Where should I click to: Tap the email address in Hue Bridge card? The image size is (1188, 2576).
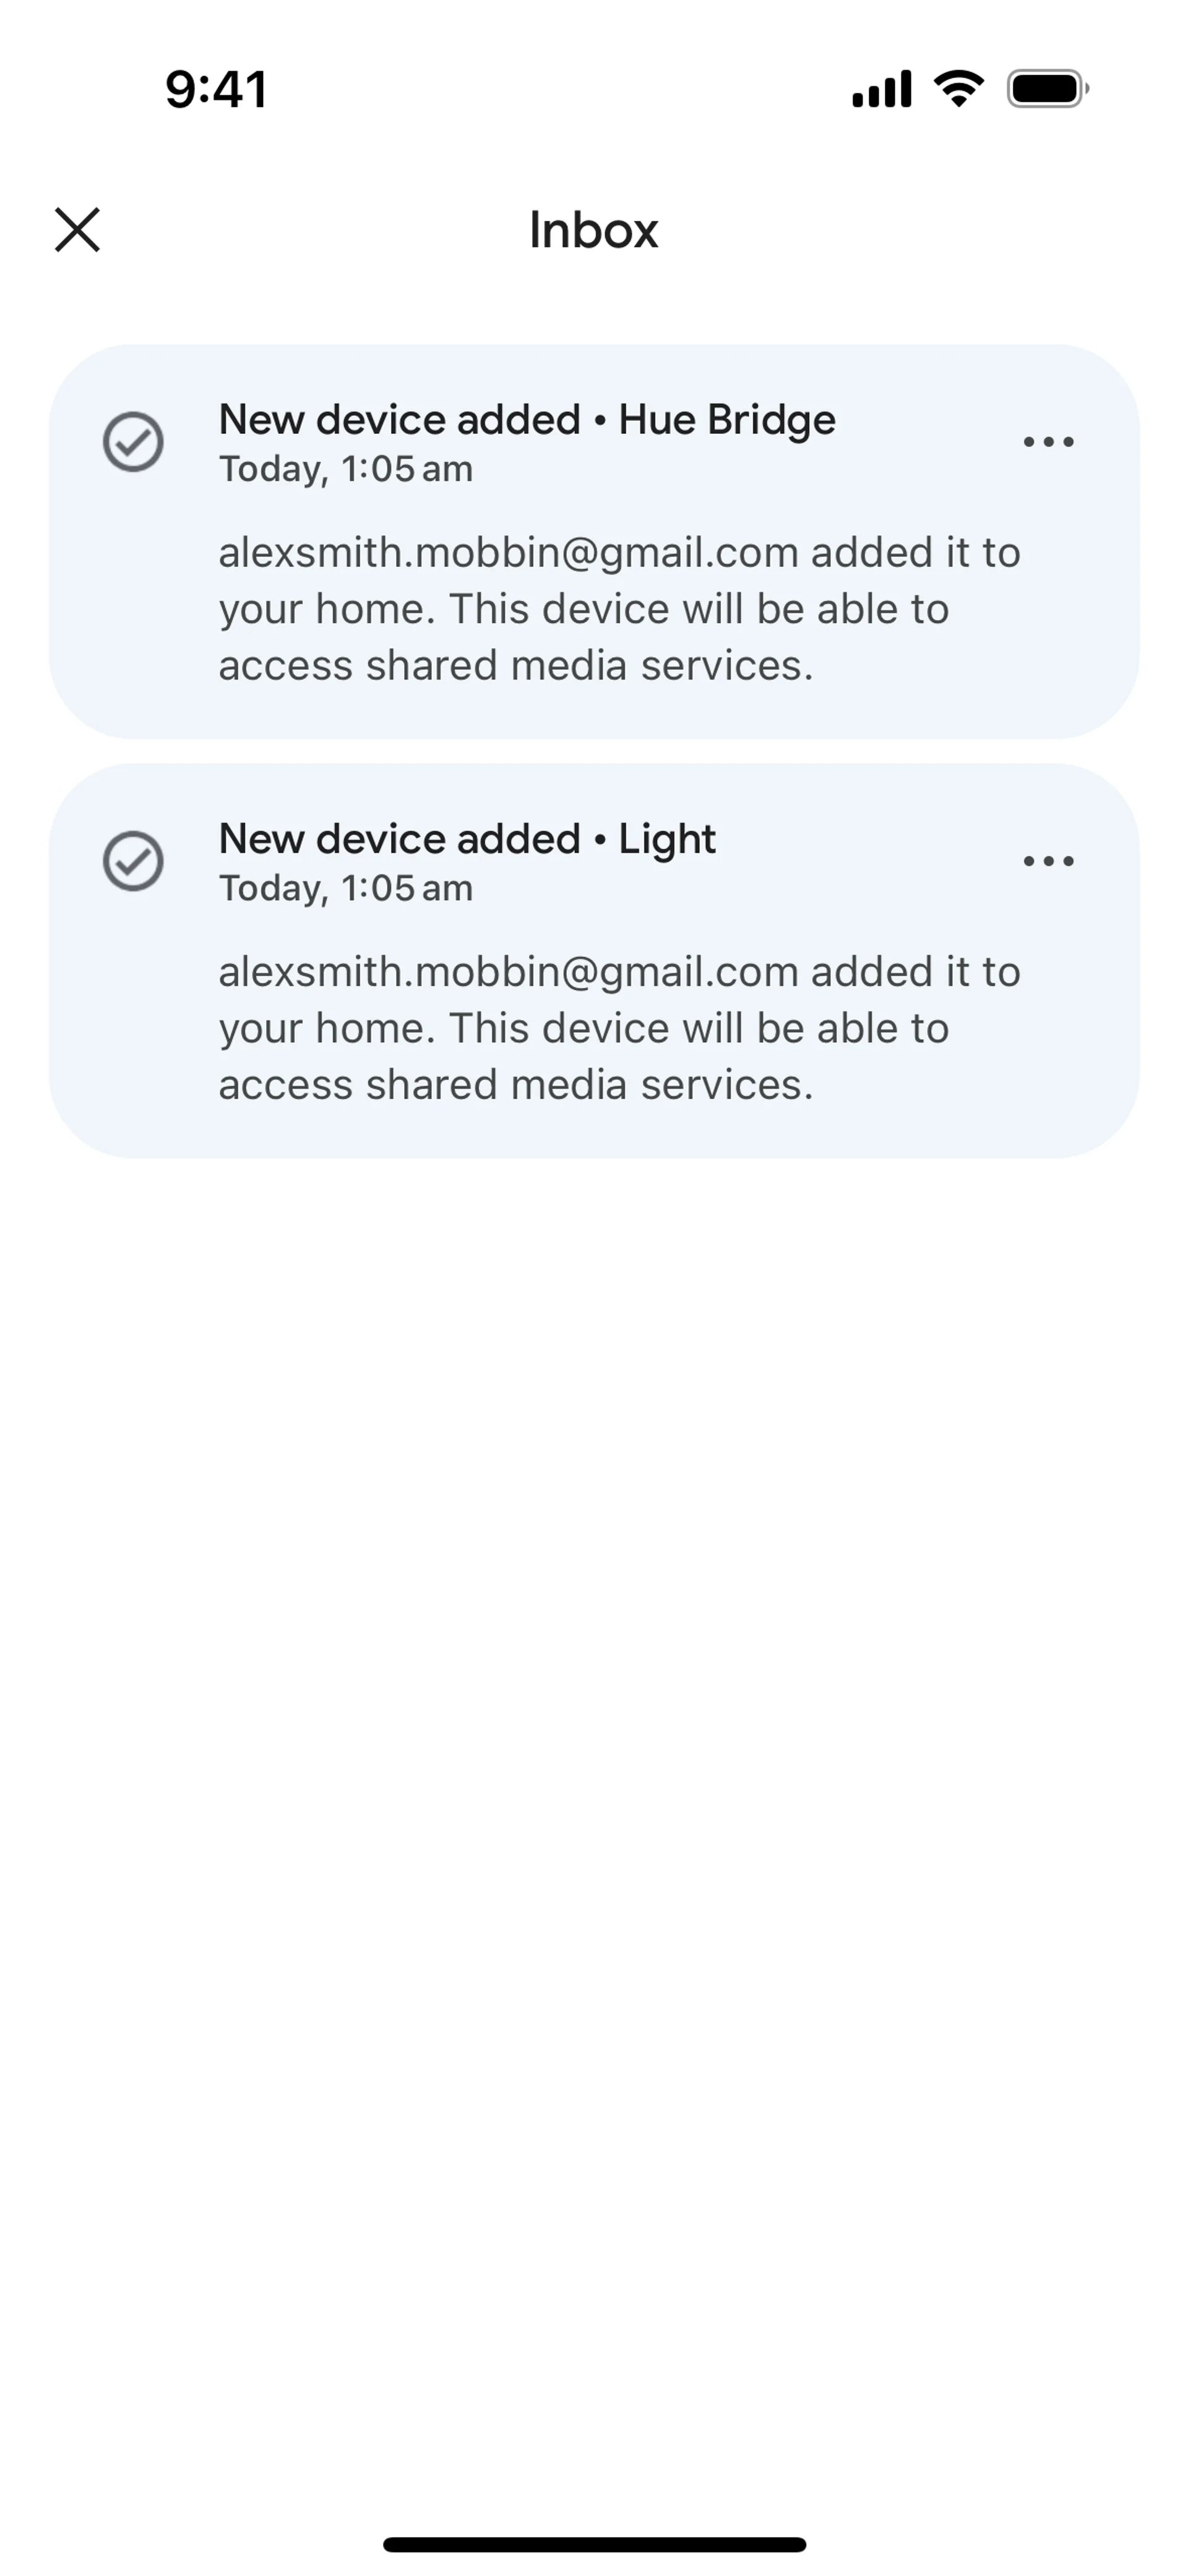[508, 552]
